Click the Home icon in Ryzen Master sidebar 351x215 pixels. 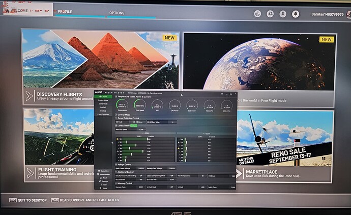(x=101, y=97)
